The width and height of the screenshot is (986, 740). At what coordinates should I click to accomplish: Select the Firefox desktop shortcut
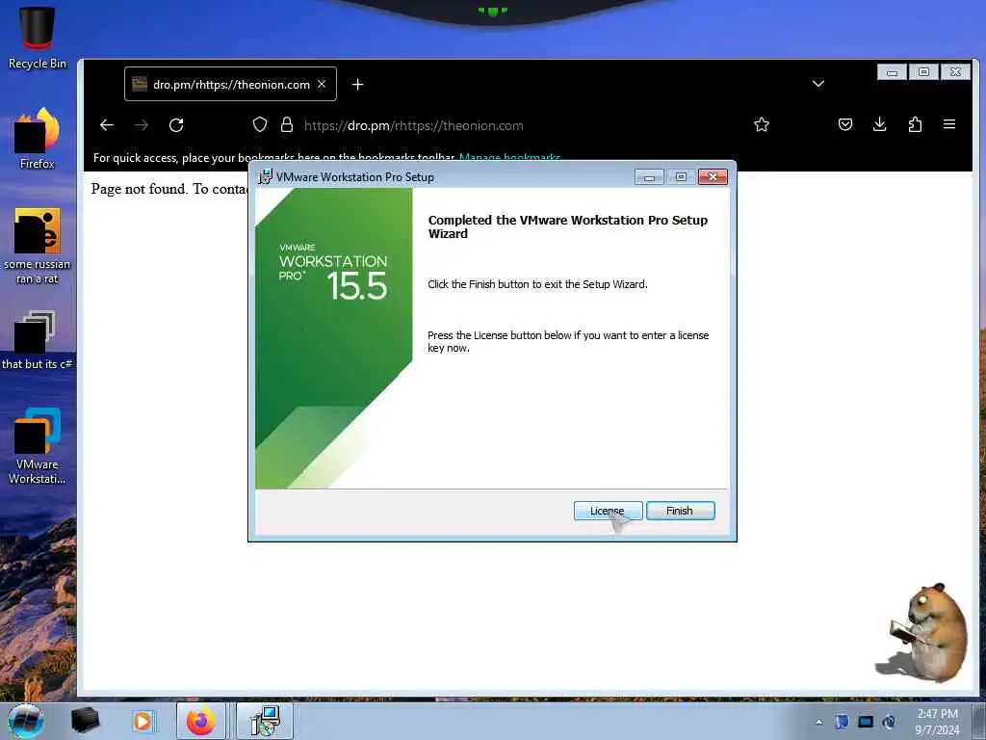38,139
